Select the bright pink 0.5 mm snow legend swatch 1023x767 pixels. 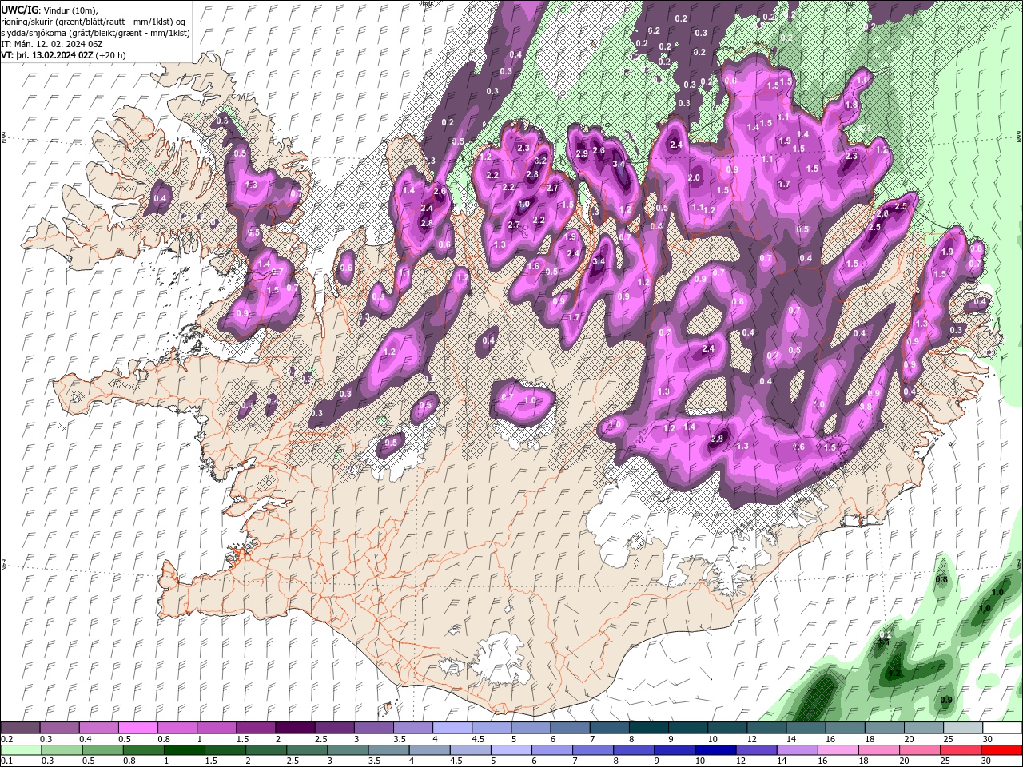(x=137, y=728)
